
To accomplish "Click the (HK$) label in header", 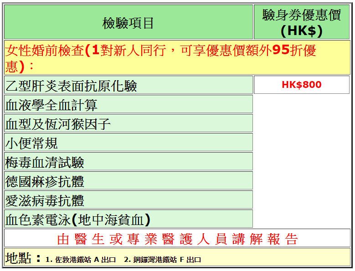I will pos(302,31).
